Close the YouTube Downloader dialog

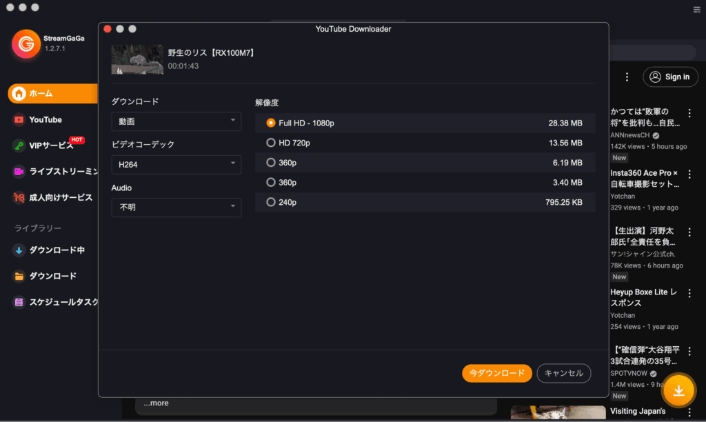(108, 29)
